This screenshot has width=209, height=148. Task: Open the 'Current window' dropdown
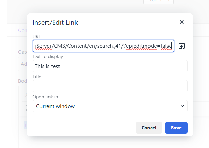click(110, 106)
